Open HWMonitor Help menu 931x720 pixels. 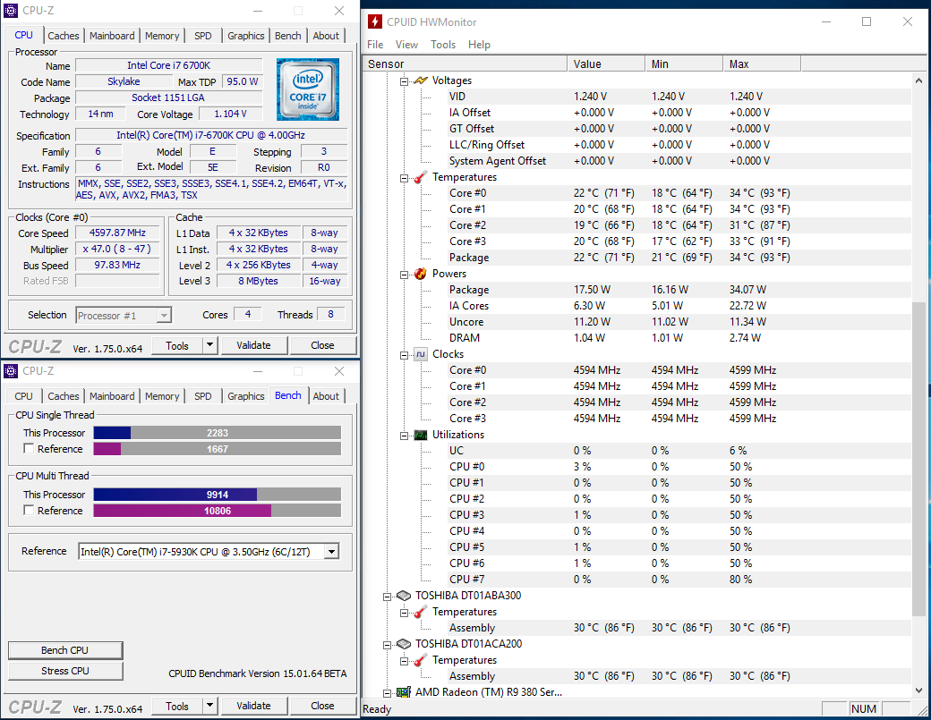coord(479,45)
